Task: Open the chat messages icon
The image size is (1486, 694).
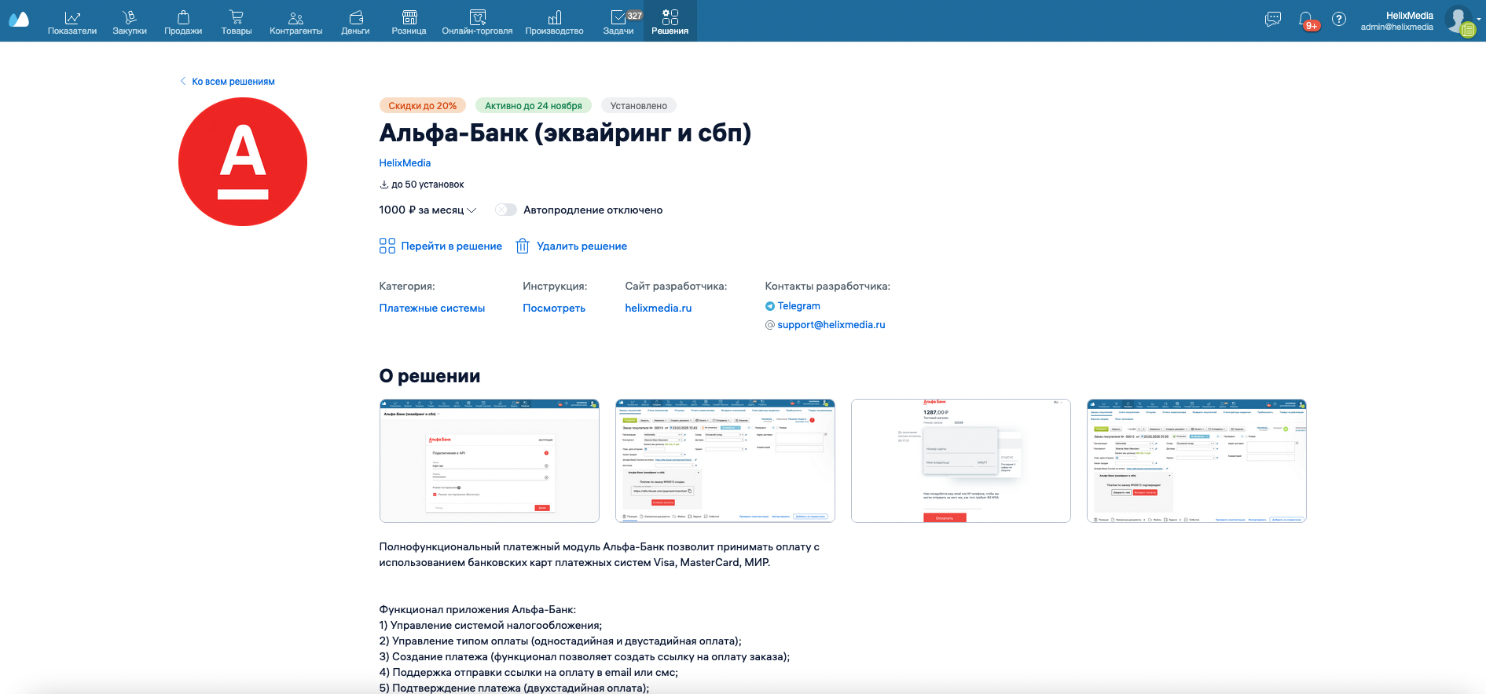Action: coord(1273,20)
